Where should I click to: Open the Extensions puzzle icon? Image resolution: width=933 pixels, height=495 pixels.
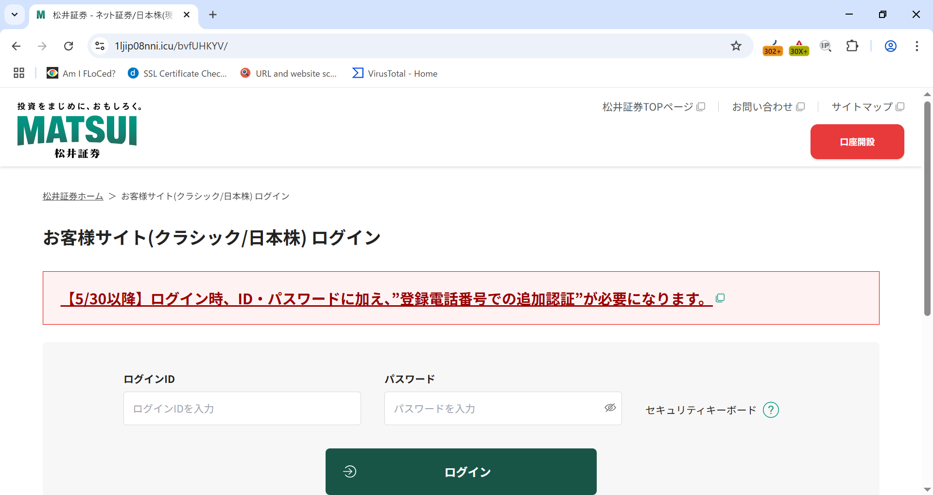point(852,46)
